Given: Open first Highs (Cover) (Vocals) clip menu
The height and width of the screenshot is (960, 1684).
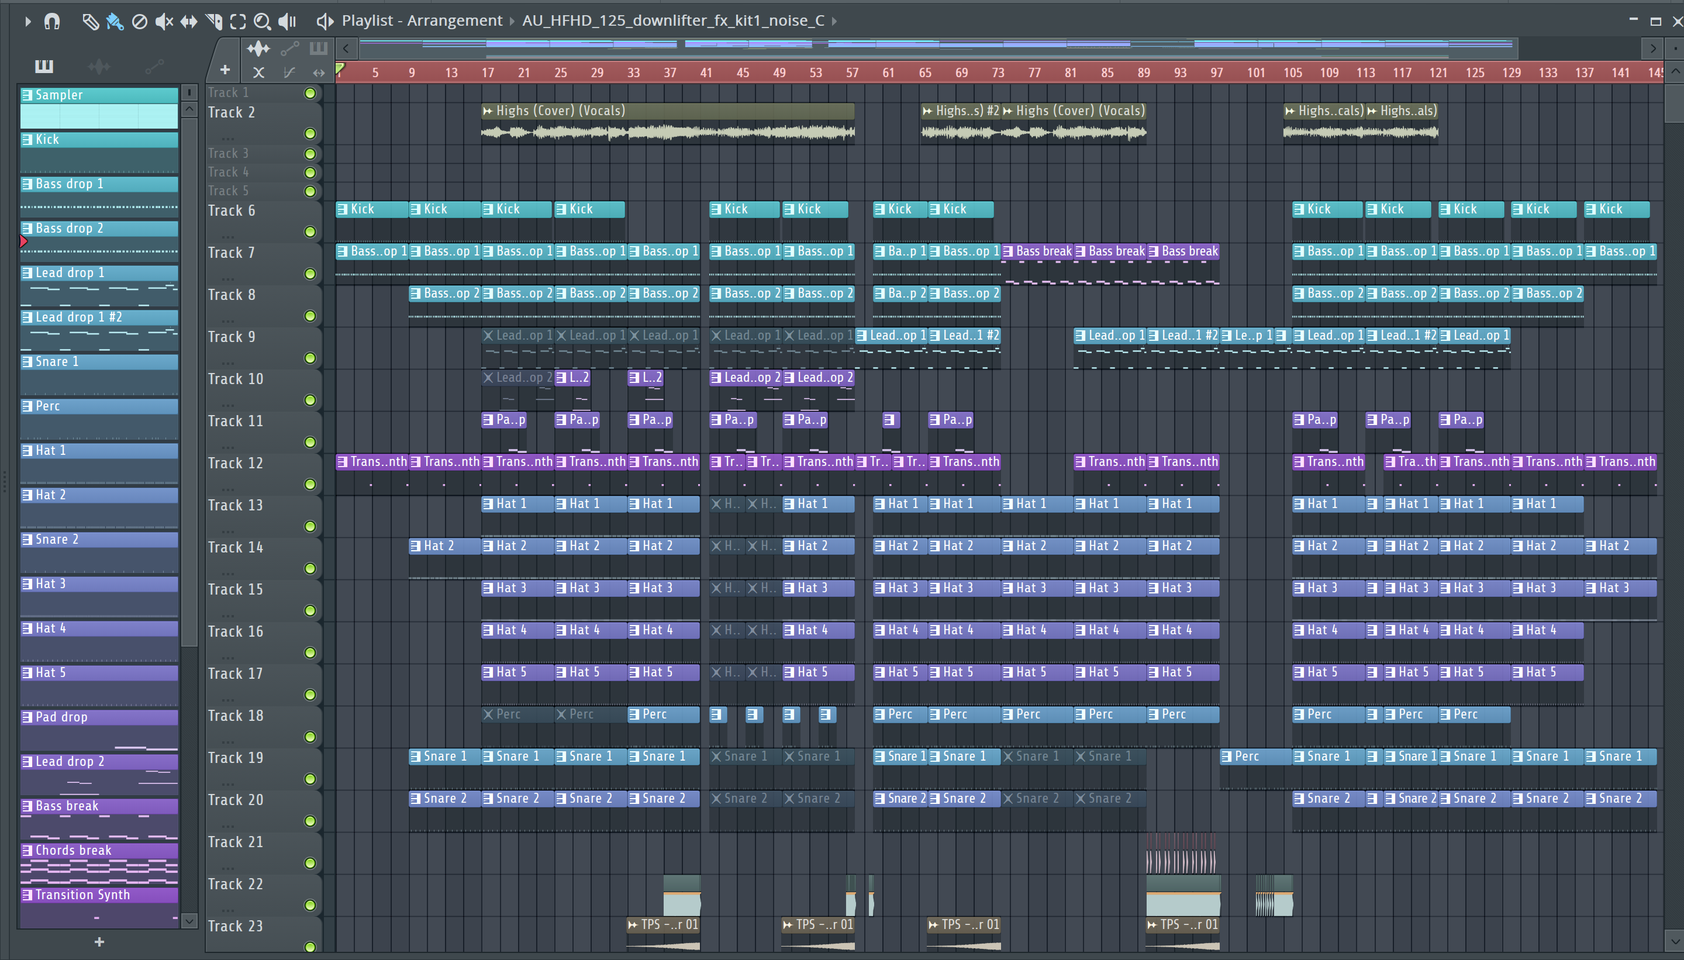Looking at the screenshot, I should coord(488,112).
